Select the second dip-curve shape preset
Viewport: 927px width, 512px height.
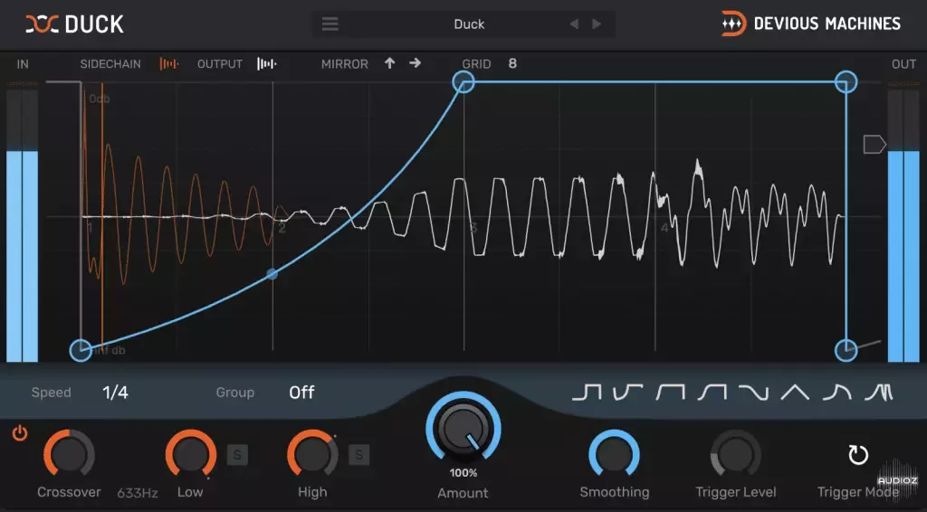(x=628, y=392)
